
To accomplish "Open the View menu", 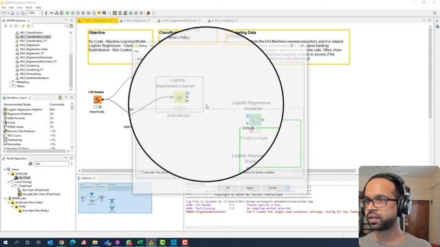I will (20, 8).
